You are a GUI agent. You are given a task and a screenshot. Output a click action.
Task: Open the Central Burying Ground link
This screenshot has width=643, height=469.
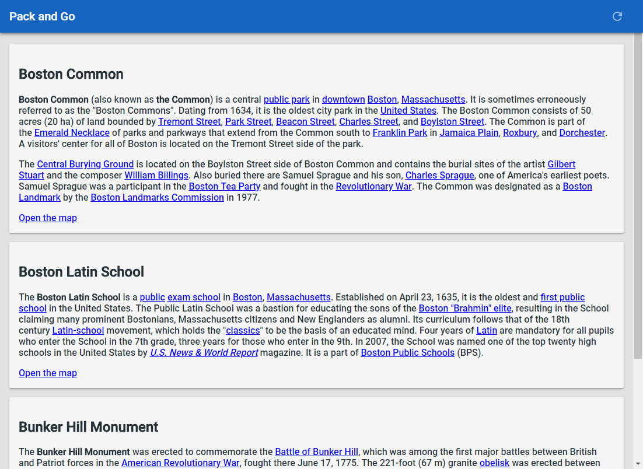click(85, 164)
